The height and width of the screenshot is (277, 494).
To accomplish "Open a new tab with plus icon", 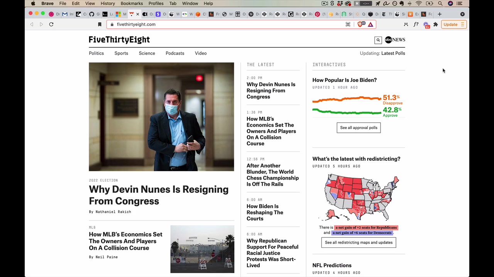I will 439,14.
